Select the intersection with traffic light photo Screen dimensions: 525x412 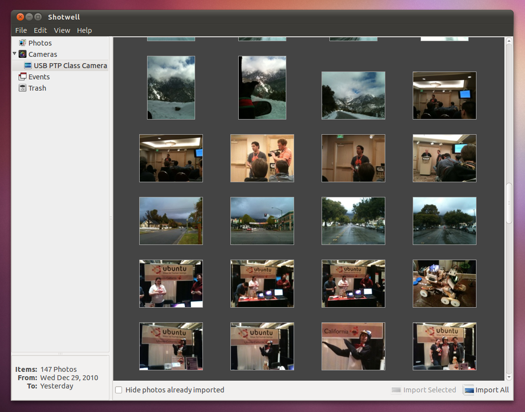pyautogui.click(x=262, y=221)
